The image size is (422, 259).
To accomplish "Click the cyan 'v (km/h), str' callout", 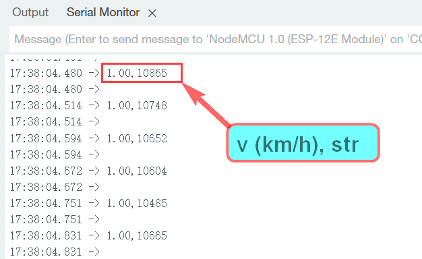I will (x=303, y=143).
